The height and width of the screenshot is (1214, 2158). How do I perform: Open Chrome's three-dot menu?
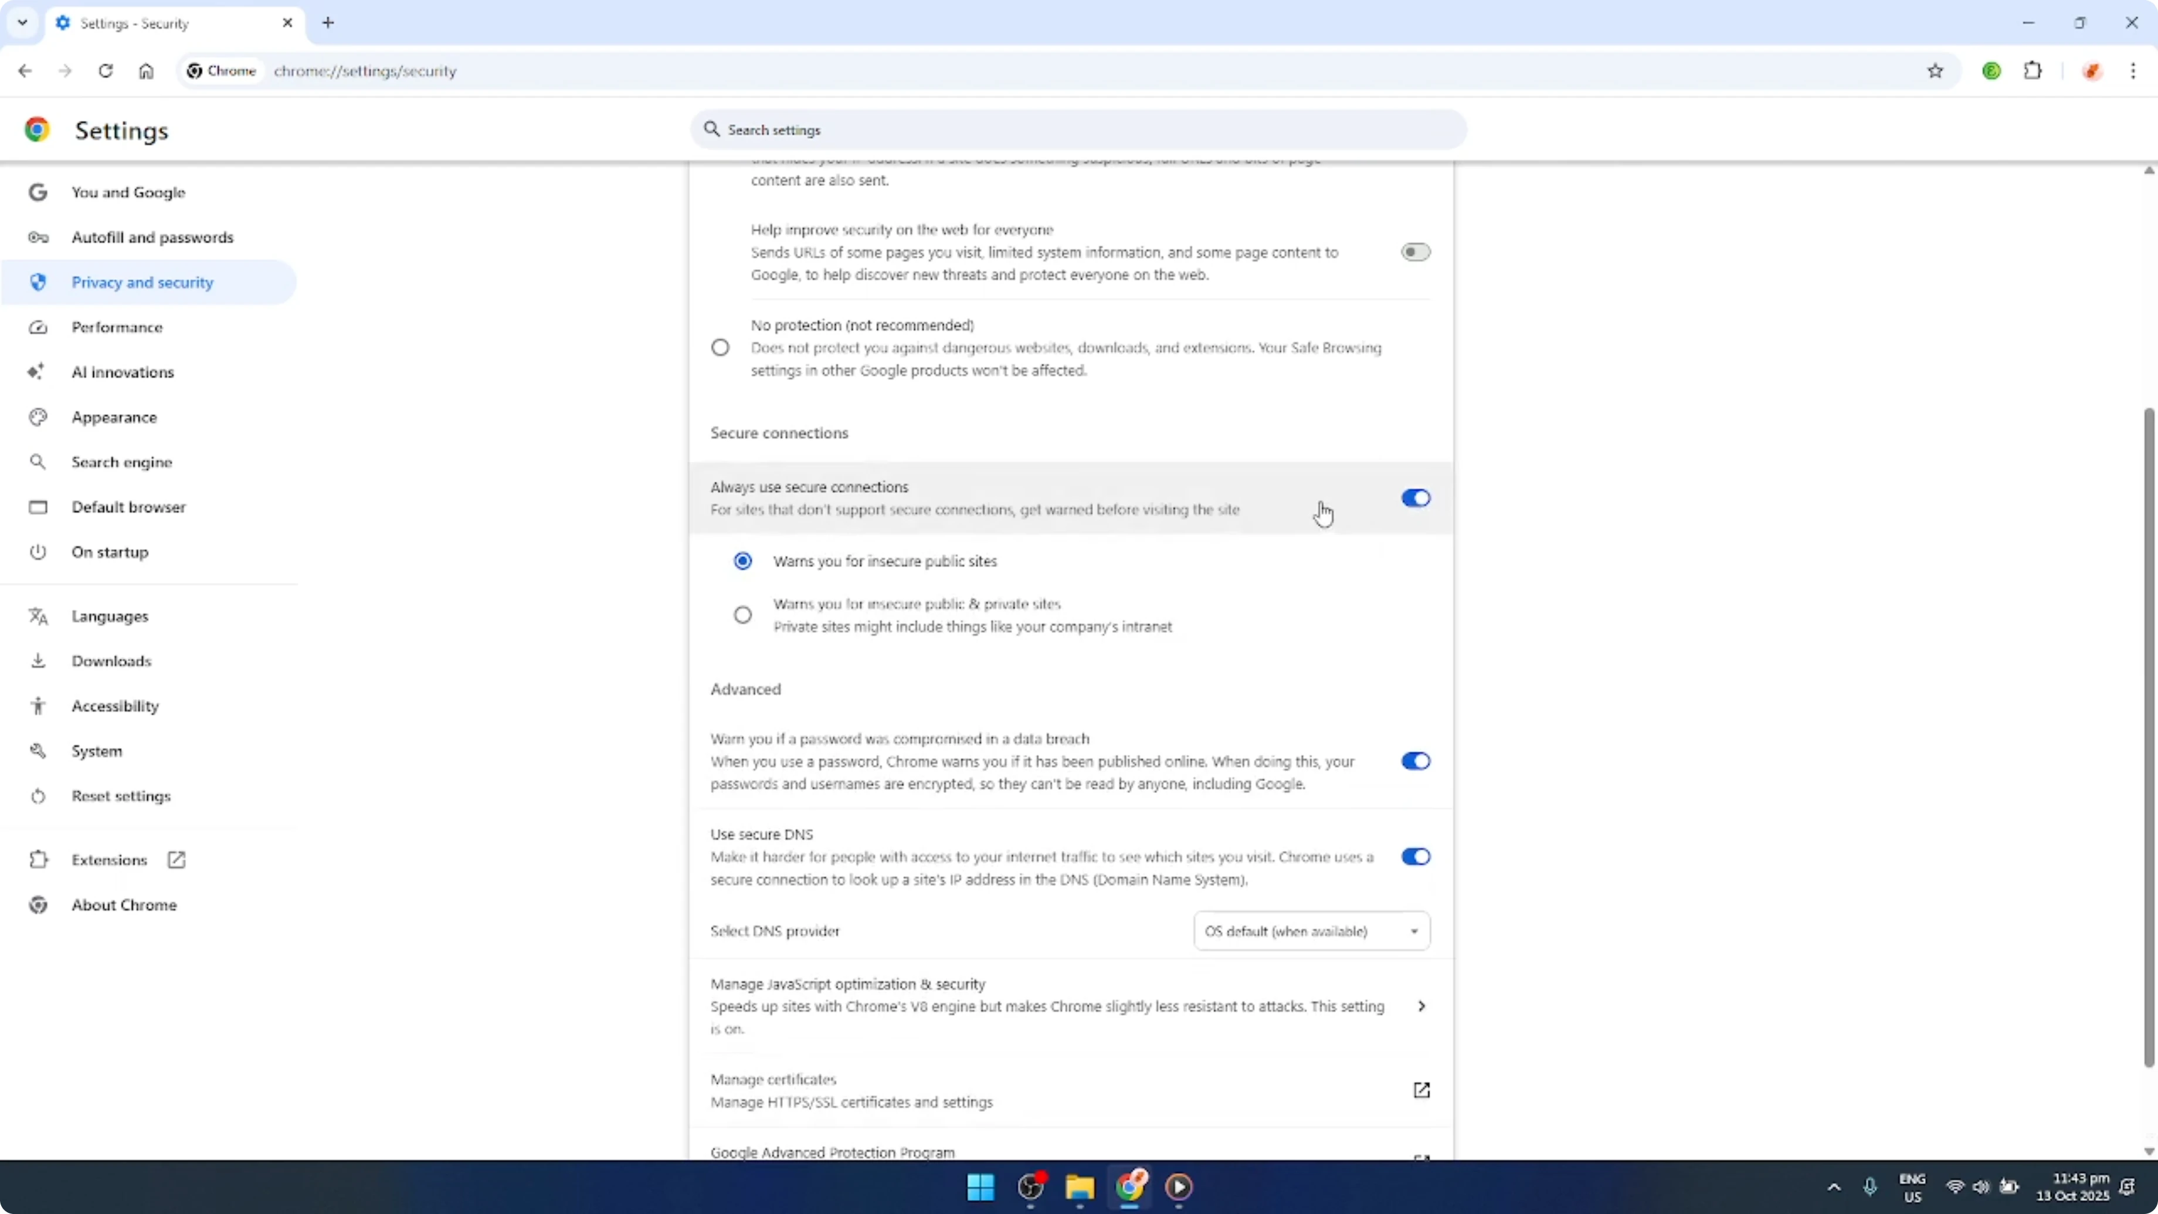pyautogui.click(x=2134, y=70)
